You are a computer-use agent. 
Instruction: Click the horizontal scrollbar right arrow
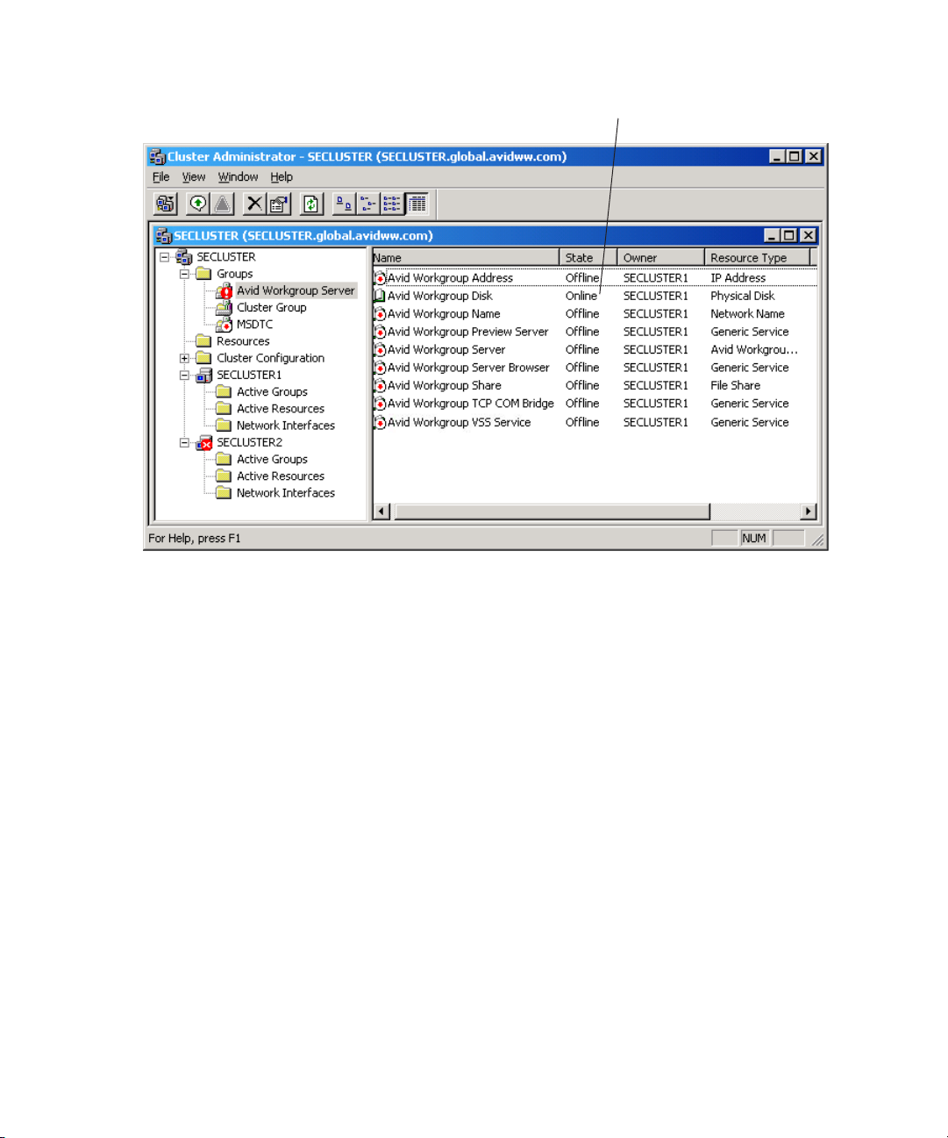(809, 512)
